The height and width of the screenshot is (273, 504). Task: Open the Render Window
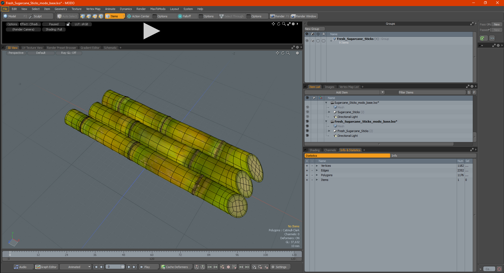pos(304,16)
